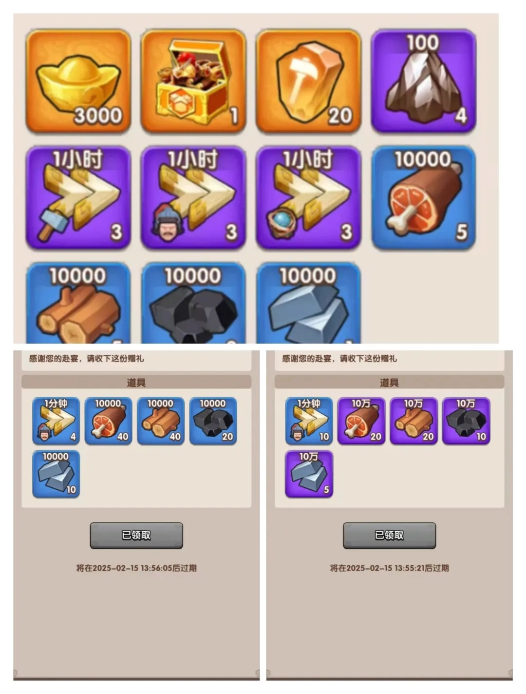This screenshot has width=526, height=694.
Task: Open the golden treasure chest item
Action: tap(193, 81)
